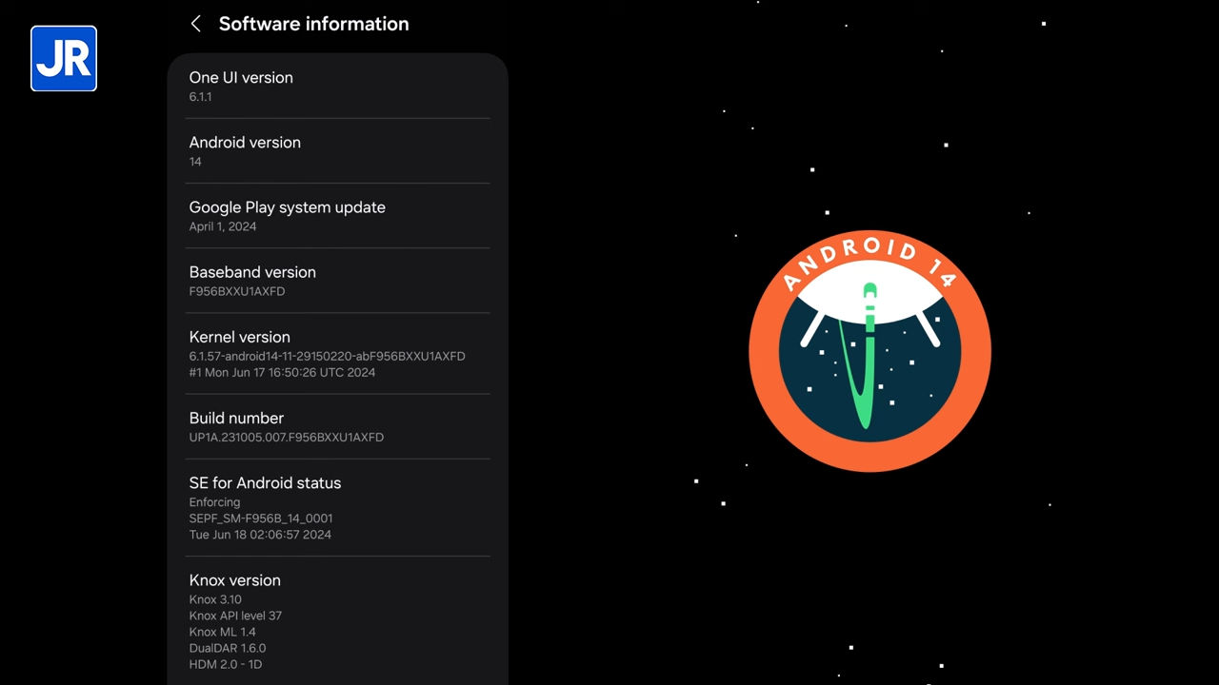Tap the Knox version heading
This screenshot has height=685, width=1219.
coord(234,580)
